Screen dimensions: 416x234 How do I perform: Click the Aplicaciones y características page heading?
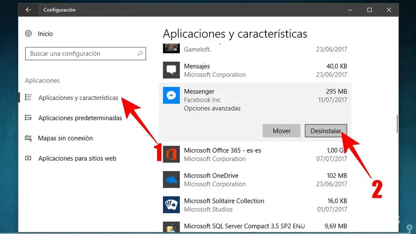(235, 34)
